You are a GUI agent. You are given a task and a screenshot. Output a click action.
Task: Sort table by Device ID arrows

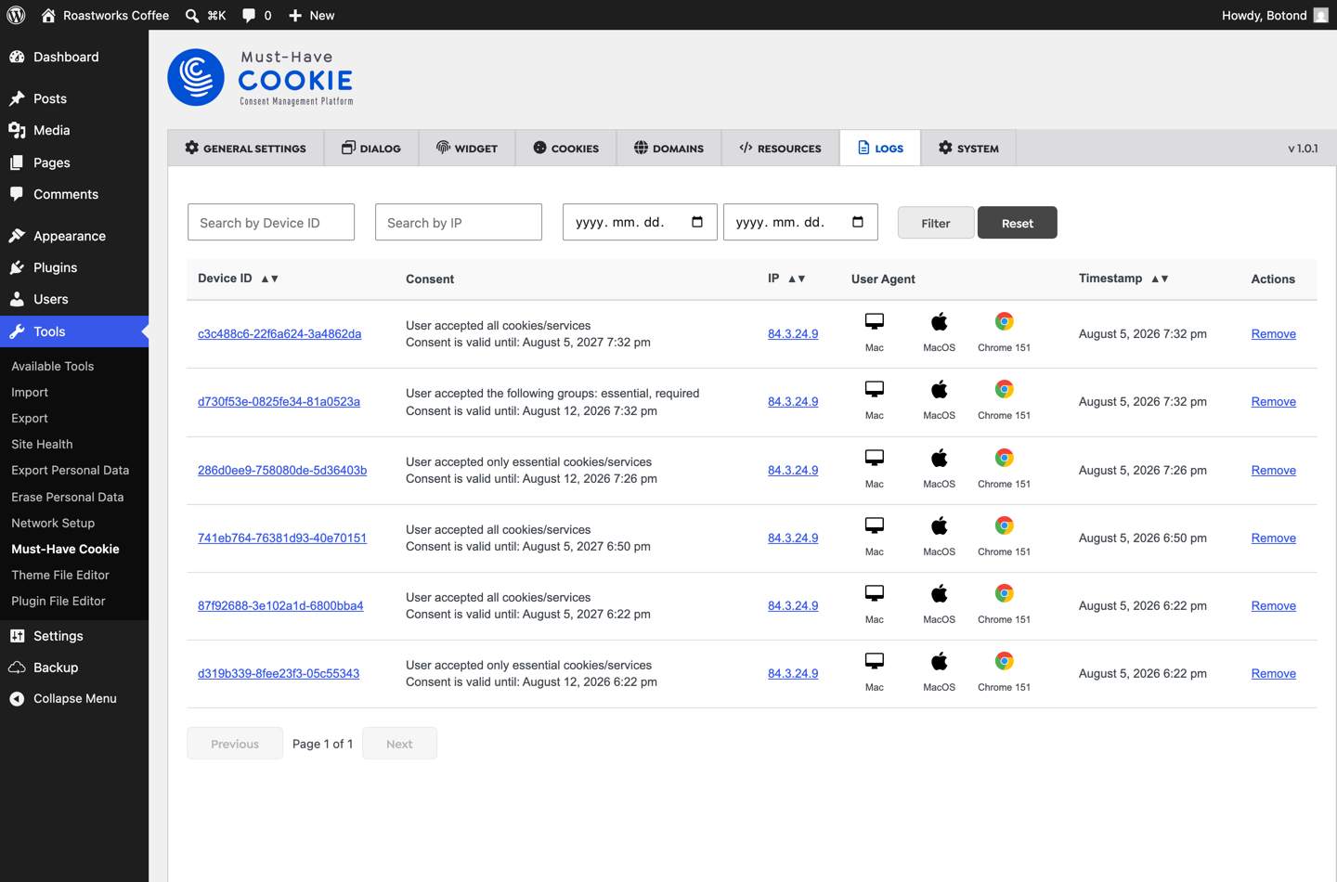coord(270,279)
